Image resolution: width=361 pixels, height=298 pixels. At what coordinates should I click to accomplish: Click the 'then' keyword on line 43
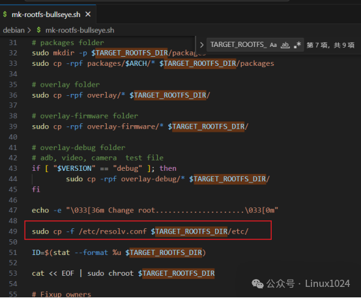[x=168, y=168]
